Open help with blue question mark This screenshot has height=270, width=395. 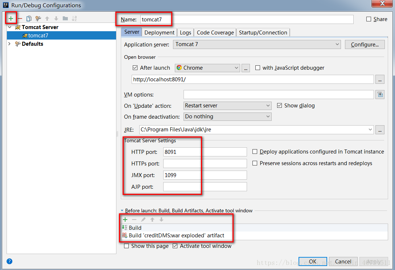pos(9,261)
